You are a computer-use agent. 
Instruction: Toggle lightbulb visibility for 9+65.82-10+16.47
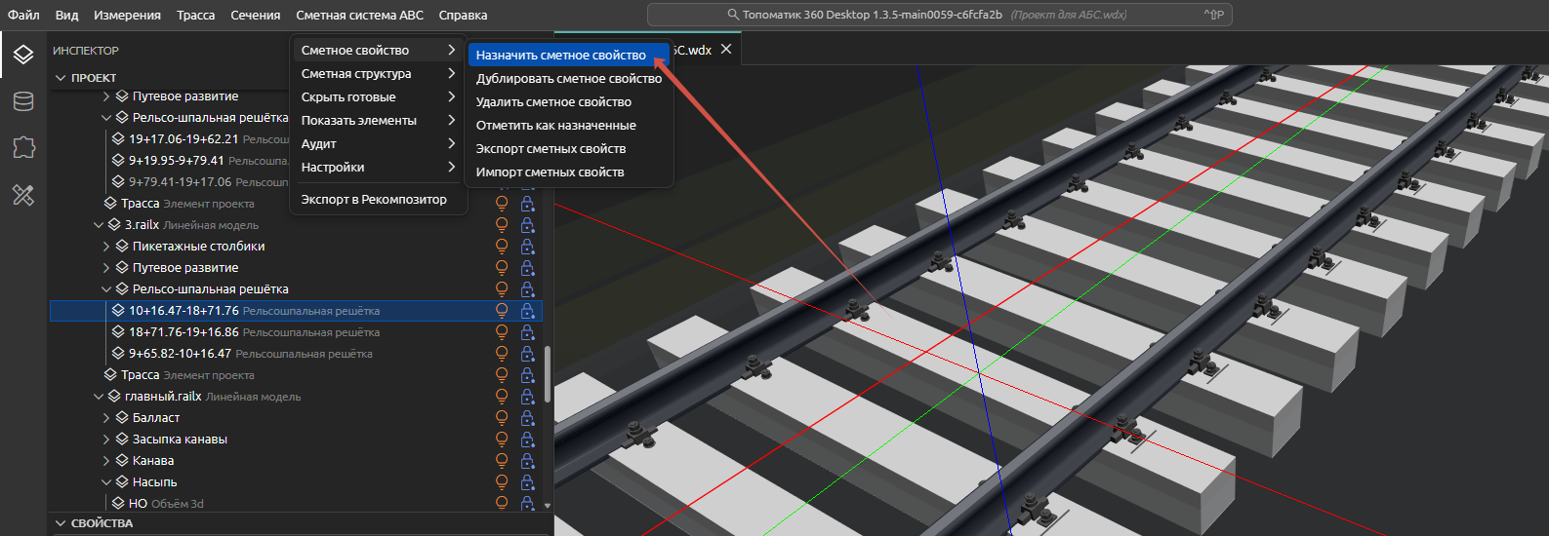502,354
